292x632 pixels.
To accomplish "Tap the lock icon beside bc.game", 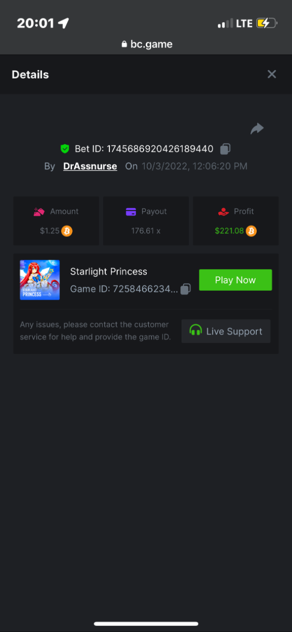I will 124,45.
